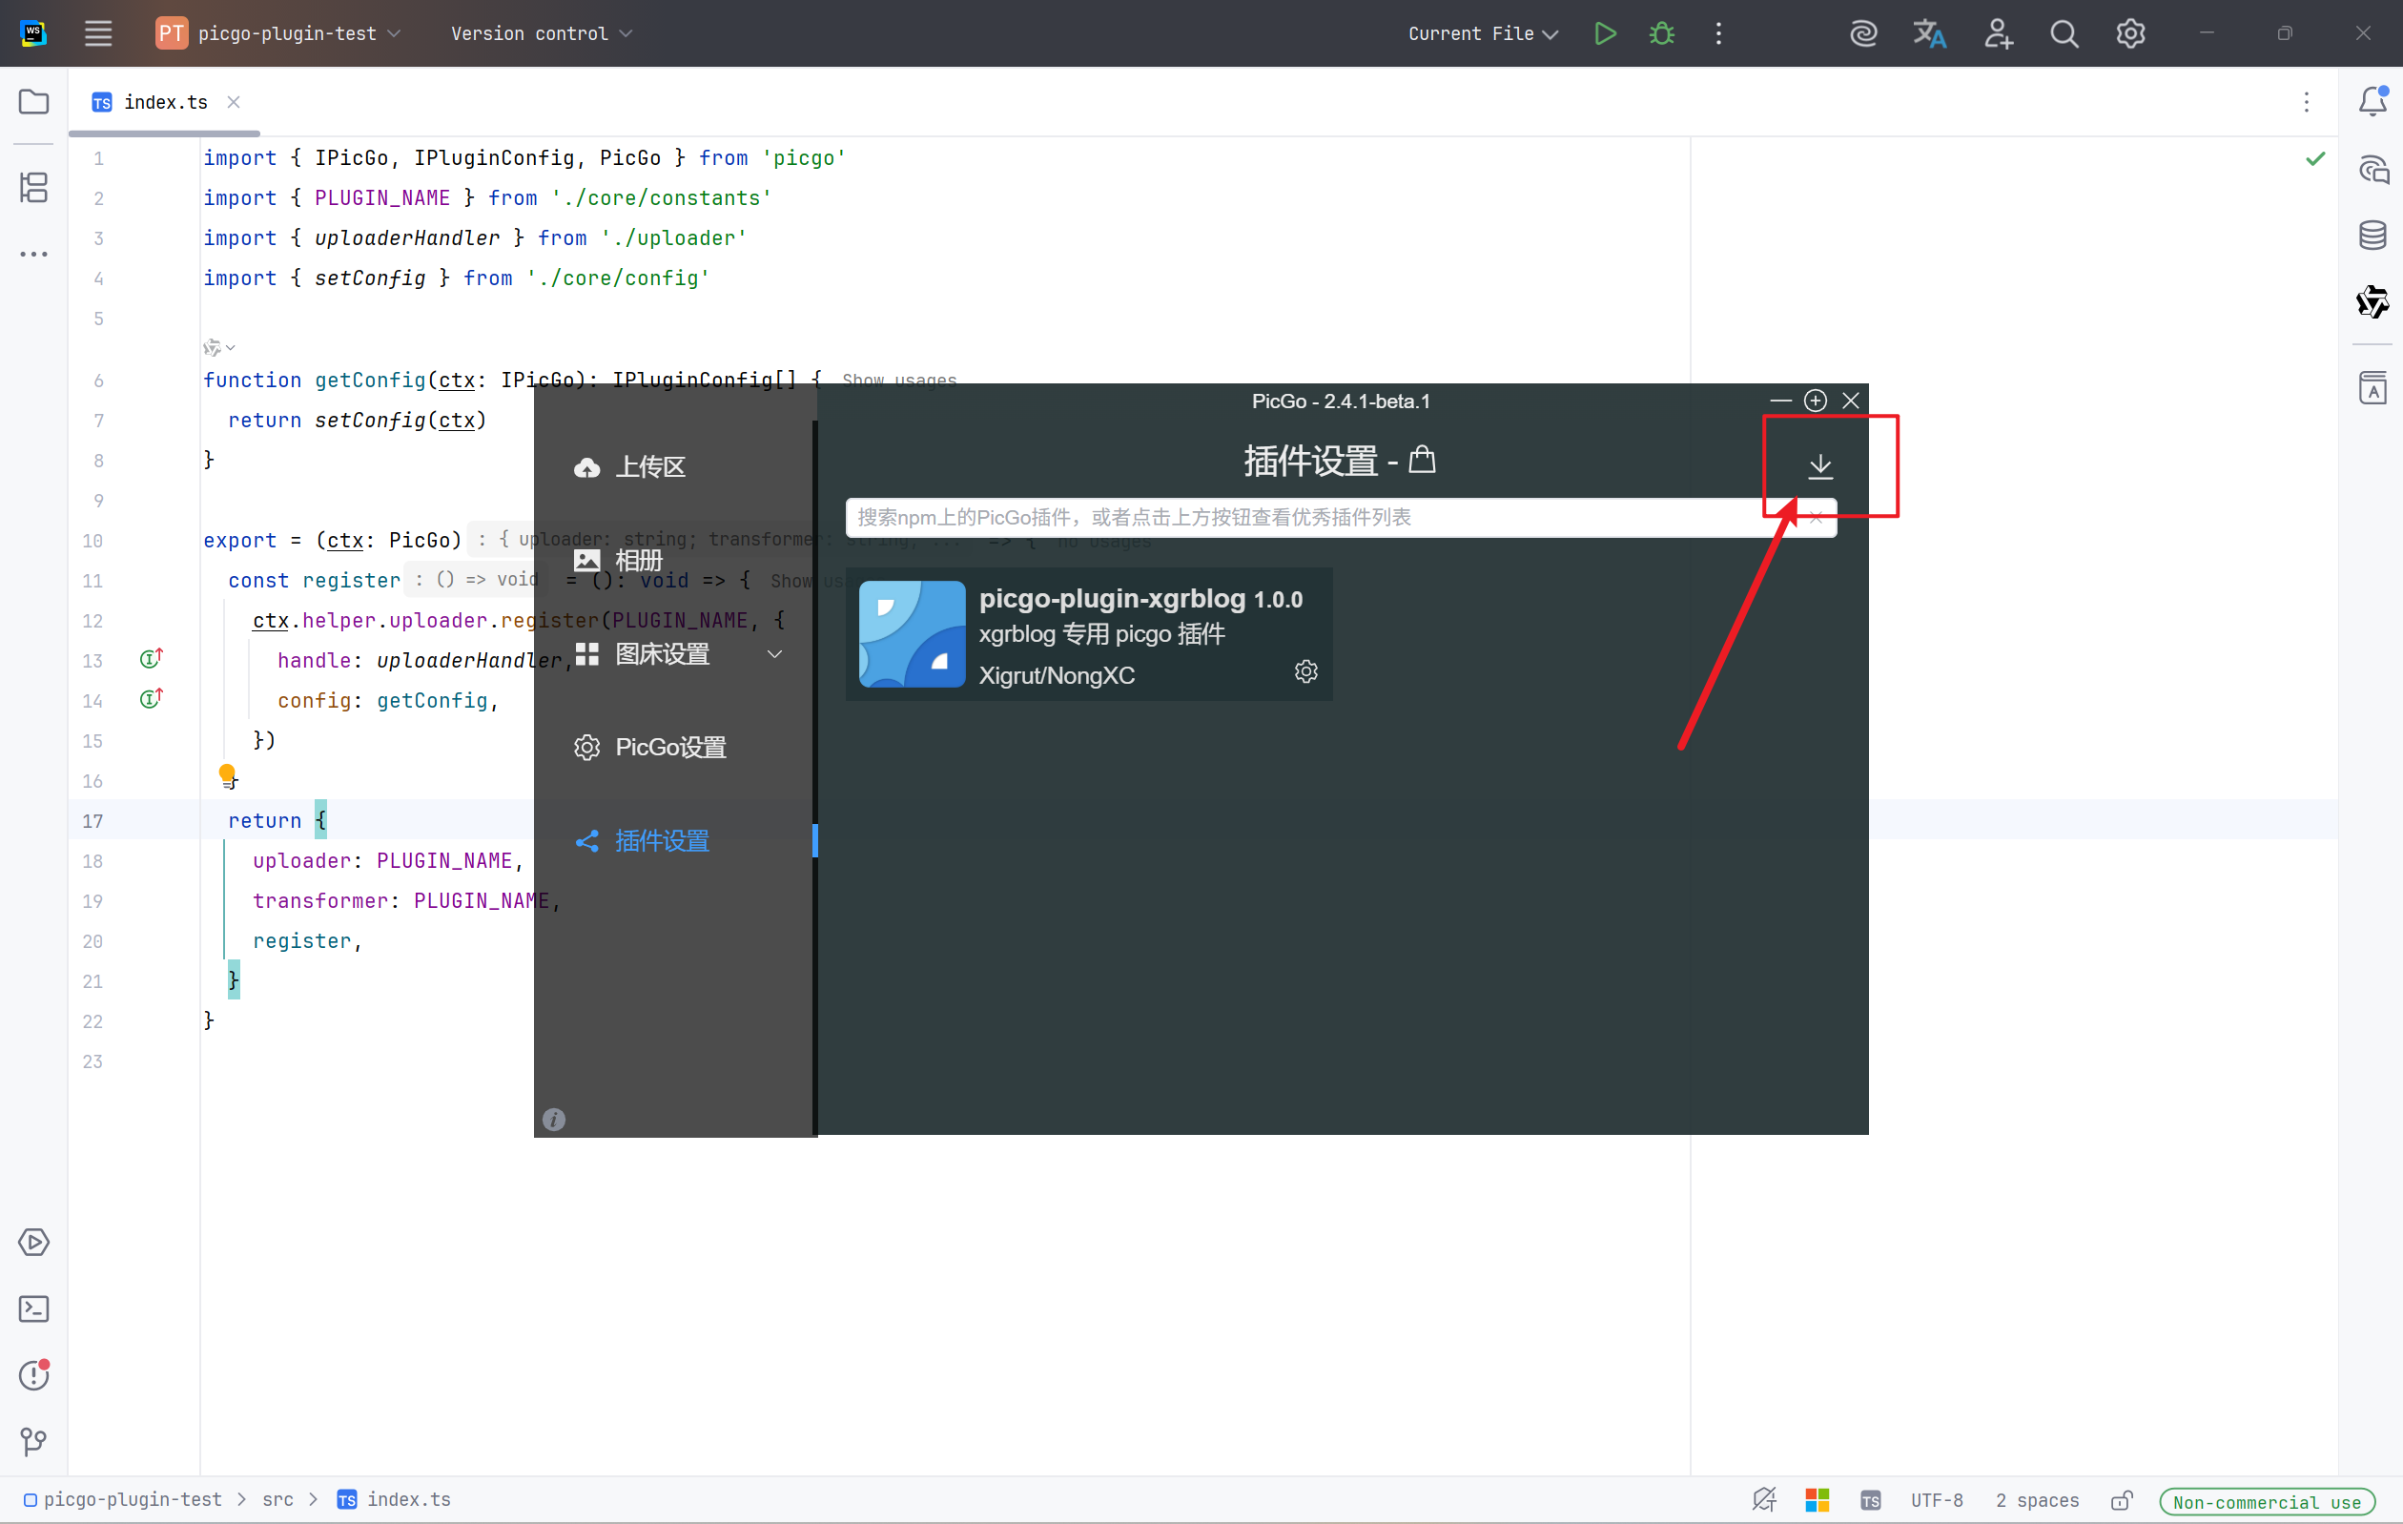Image resolution: width=2403 pixels, height=1524 pixels.
Task: Click the picgo-plugin-xgrblog plugin logo thumbnail
Action: (911, 634)
